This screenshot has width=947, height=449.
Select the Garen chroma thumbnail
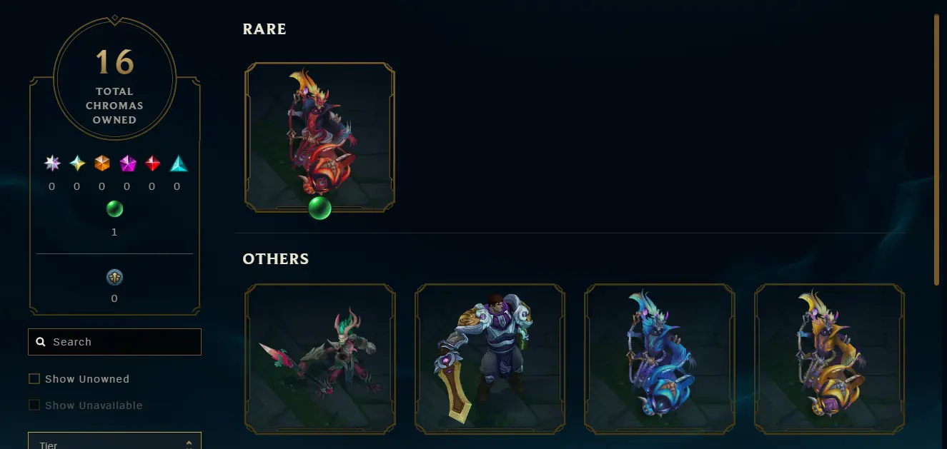click(x=490, y=359)
